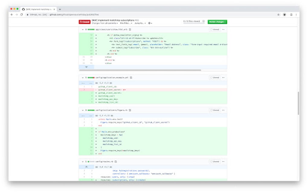
Task: Open the kebab menu for figaro.rb
Action: click(223, 110)
